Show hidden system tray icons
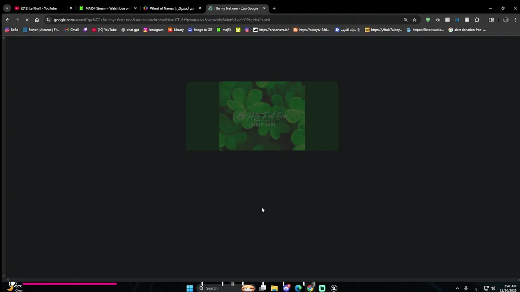Image resolution: width=520 pixels, height=292 pixels. (x=457, y=288)
